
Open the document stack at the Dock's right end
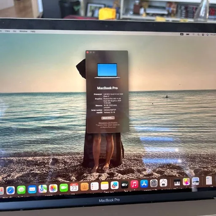point(209,181)
